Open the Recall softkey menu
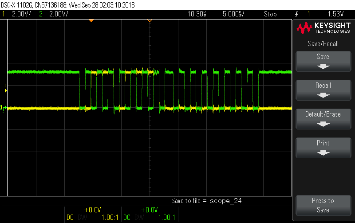This screenshot has width=355, height=223. (x=323, y=90)
